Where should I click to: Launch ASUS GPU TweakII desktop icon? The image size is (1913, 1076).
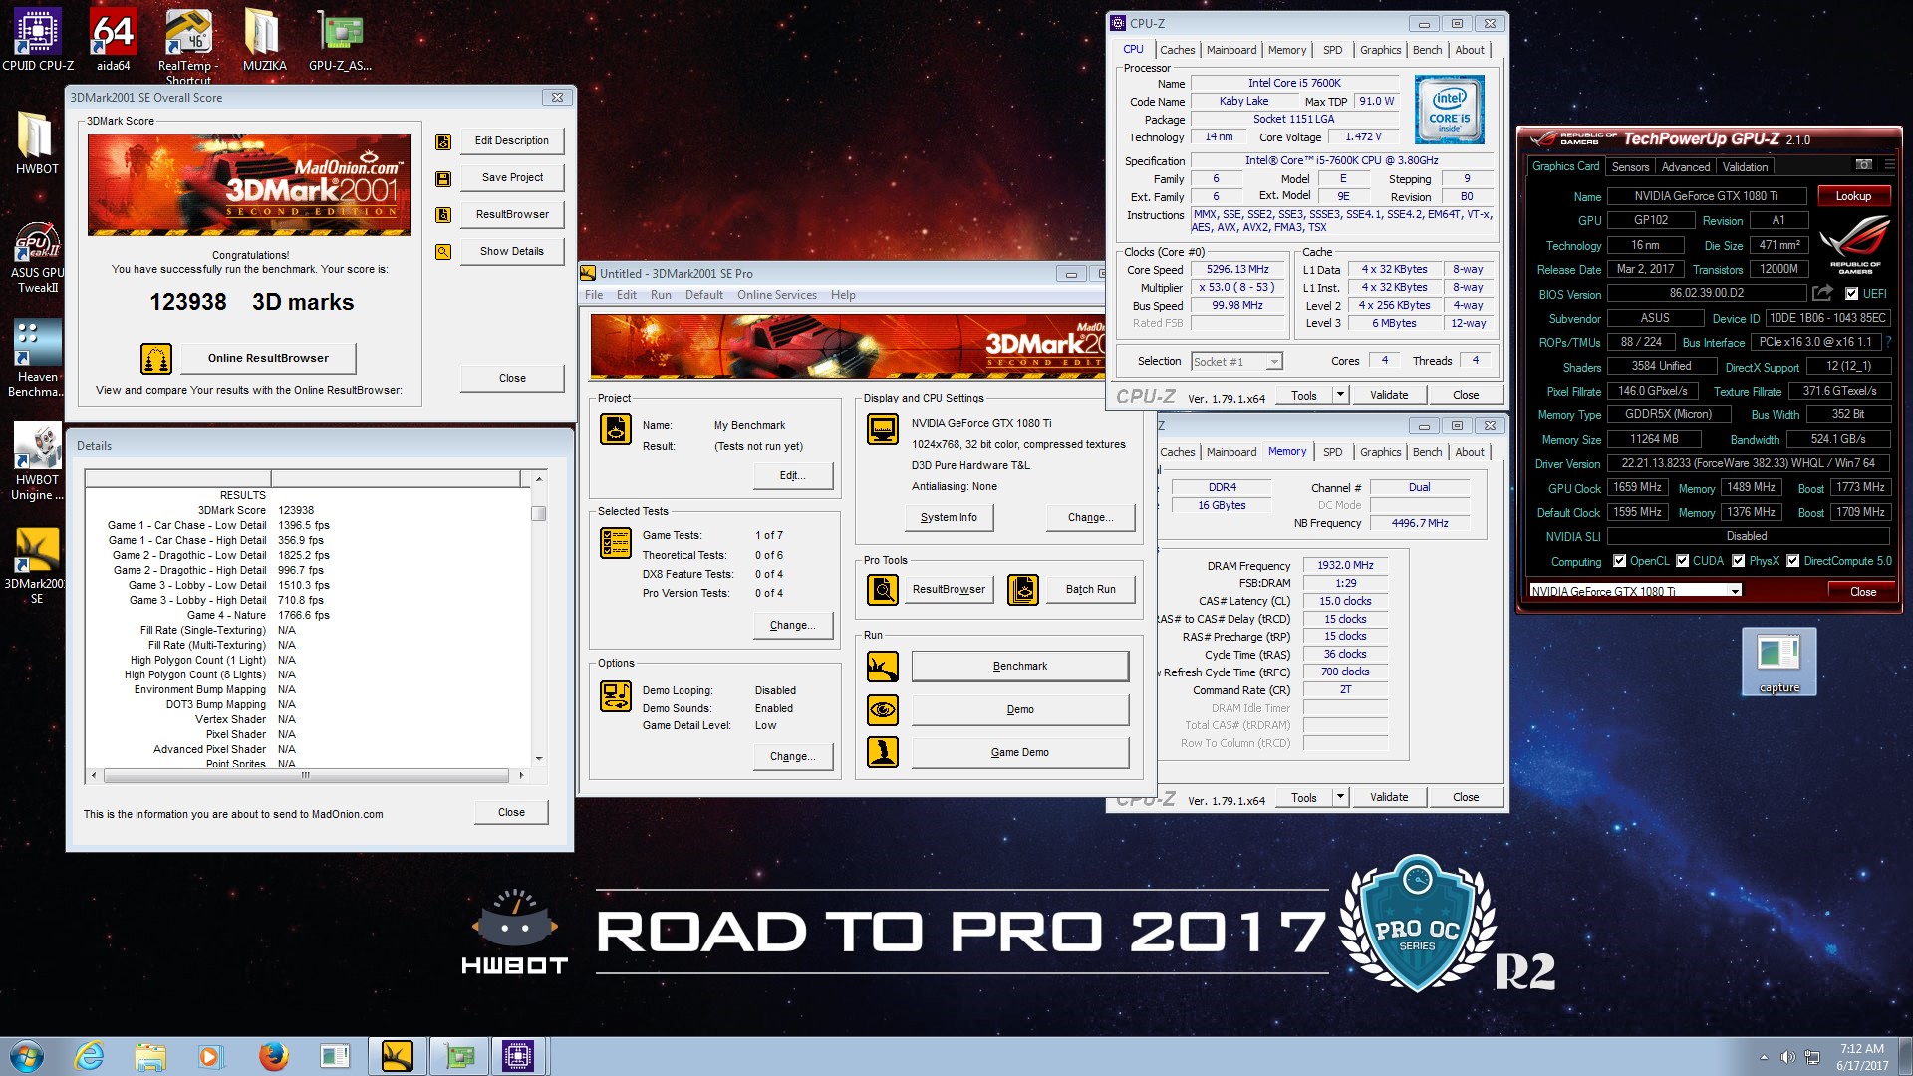point(37,257)
